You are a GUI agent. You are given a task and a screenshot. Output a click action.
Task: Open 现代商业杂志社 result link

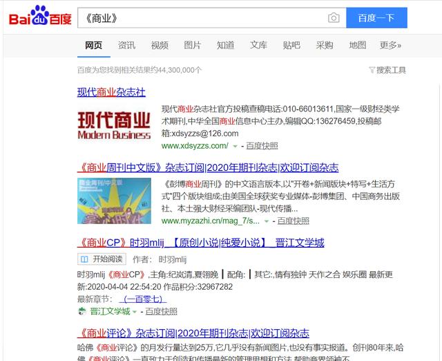111,92
